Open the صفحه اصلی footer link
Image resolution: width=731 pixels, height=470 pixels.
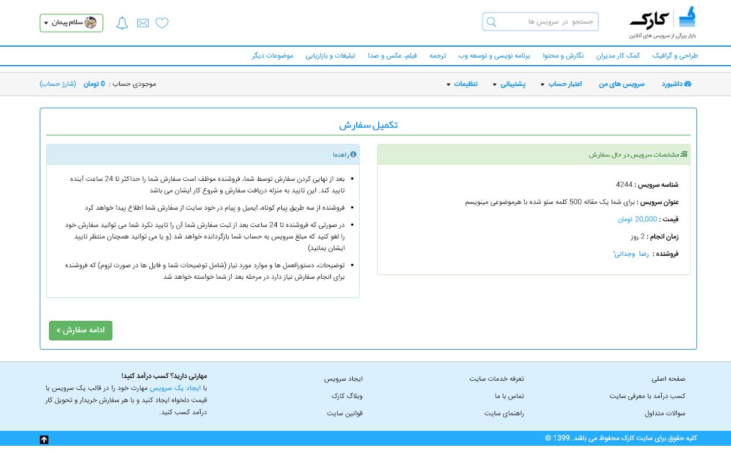point(669,379)
